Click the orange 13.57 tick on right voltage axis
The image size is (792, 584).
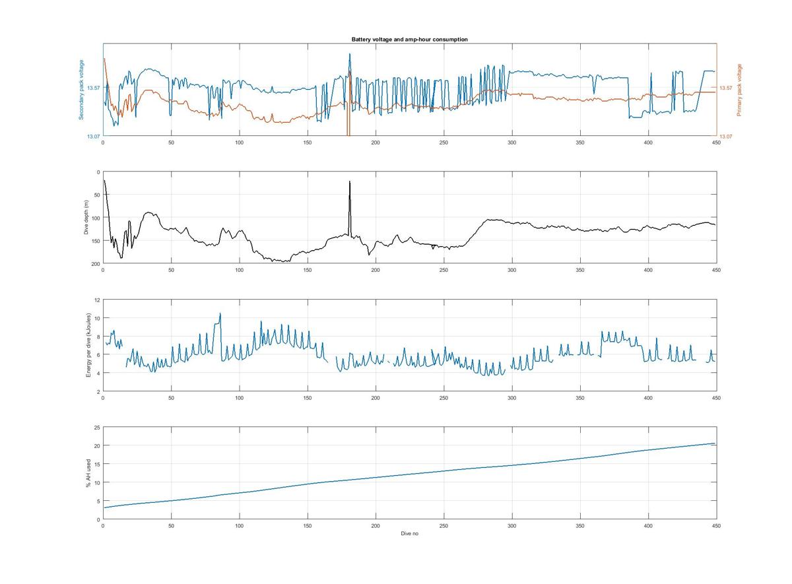point(726,88)
